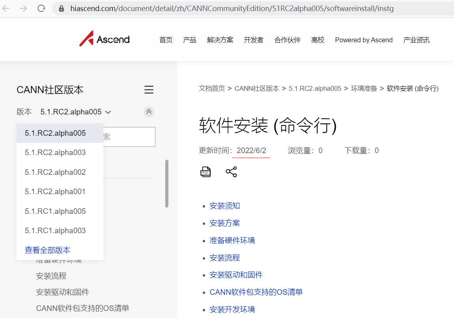
Task: Click the sidebar vertical scrollbar
Action: coord(167,183)
